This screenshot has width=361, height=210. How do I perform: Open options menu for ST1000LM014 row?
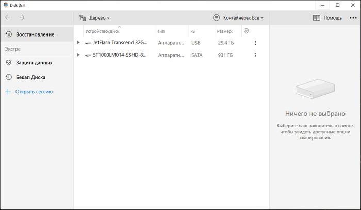(x=255, y=55)
